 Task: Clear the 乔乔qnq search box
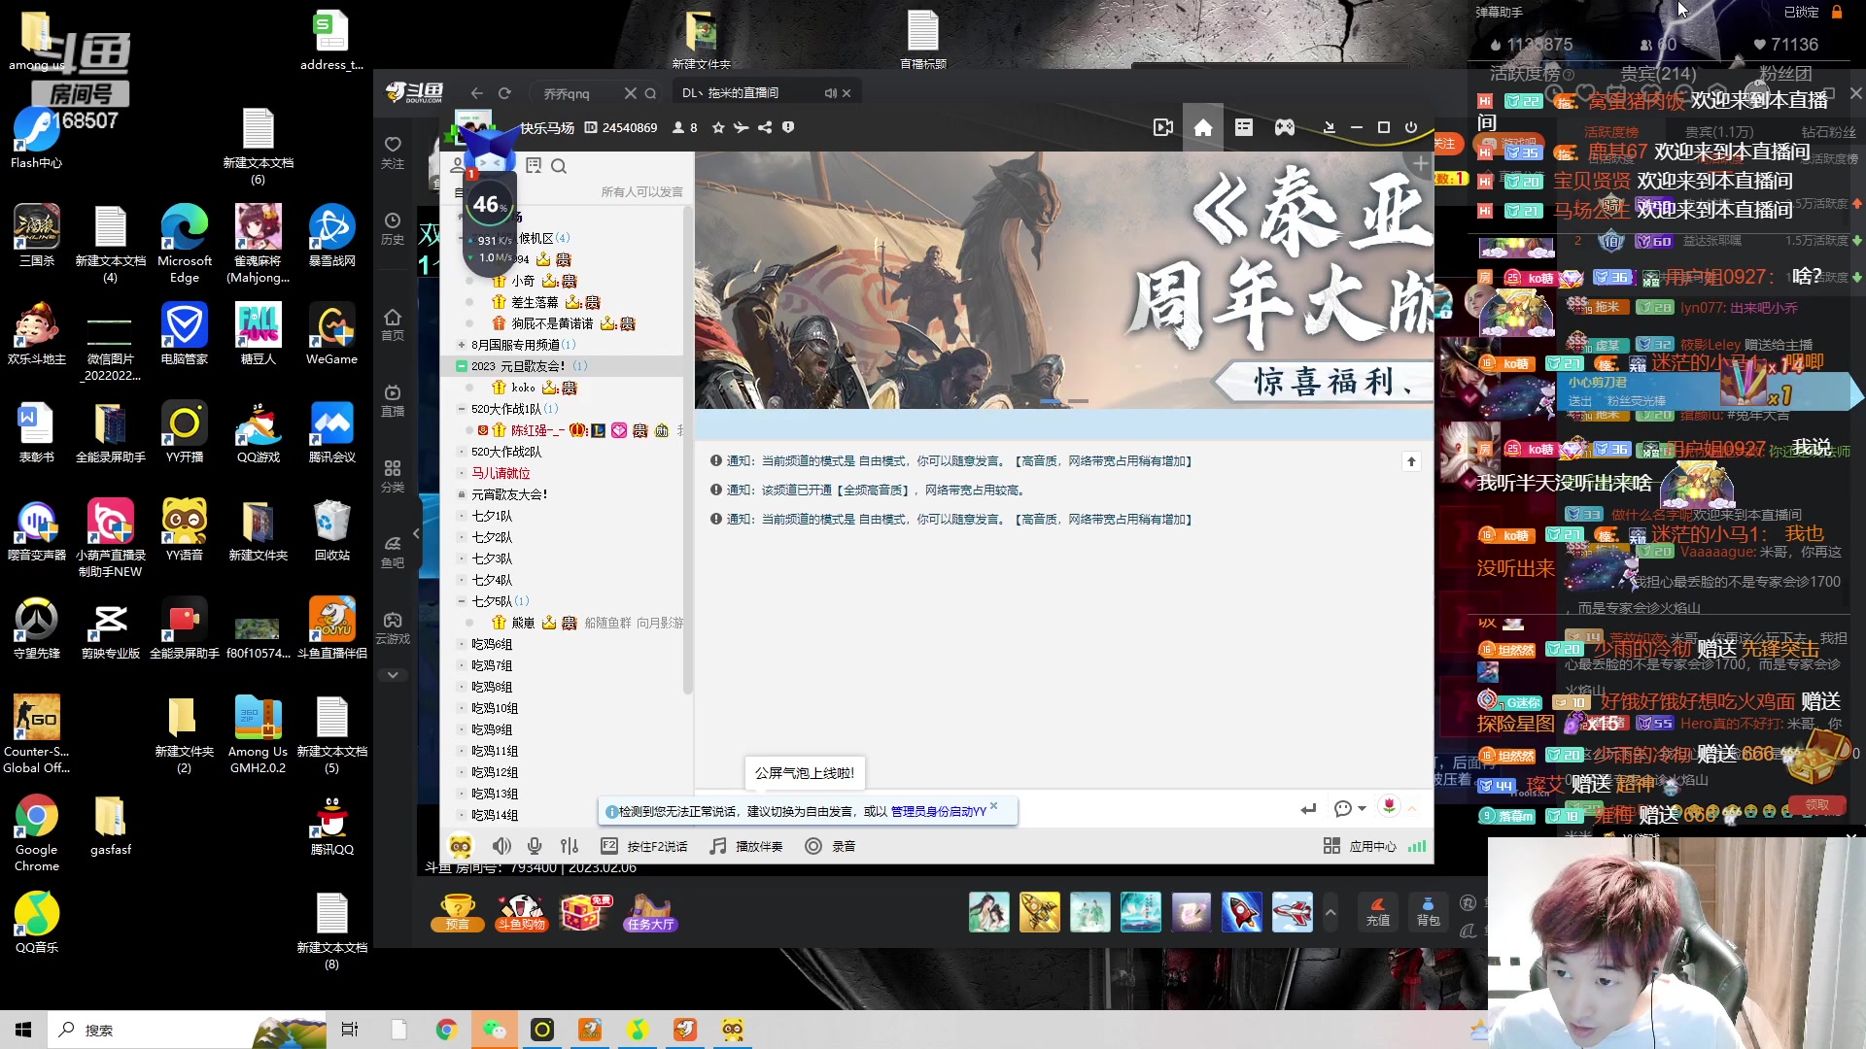click(x=630, y=93)
